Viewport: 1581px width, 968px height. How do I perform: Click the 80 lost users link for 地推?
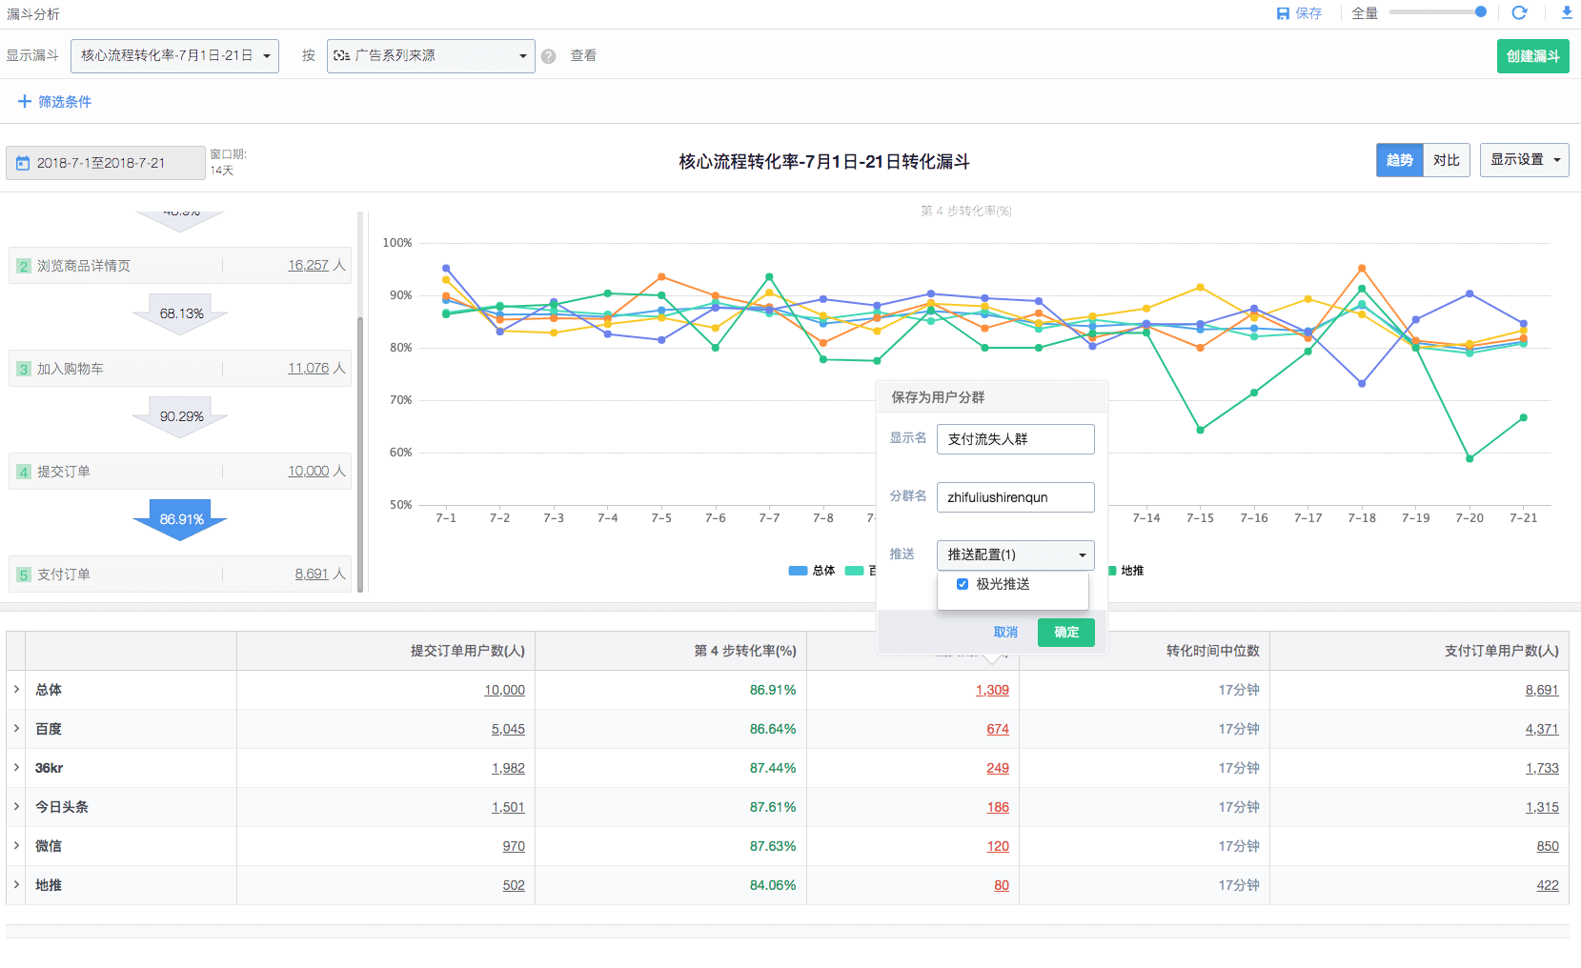pyautogui.click(x=1002, y=885)
